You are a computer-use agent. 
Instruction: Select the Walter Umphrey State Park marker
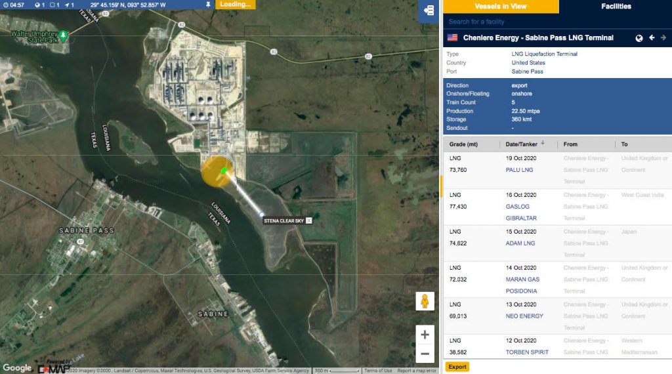[x=63, y=35]
